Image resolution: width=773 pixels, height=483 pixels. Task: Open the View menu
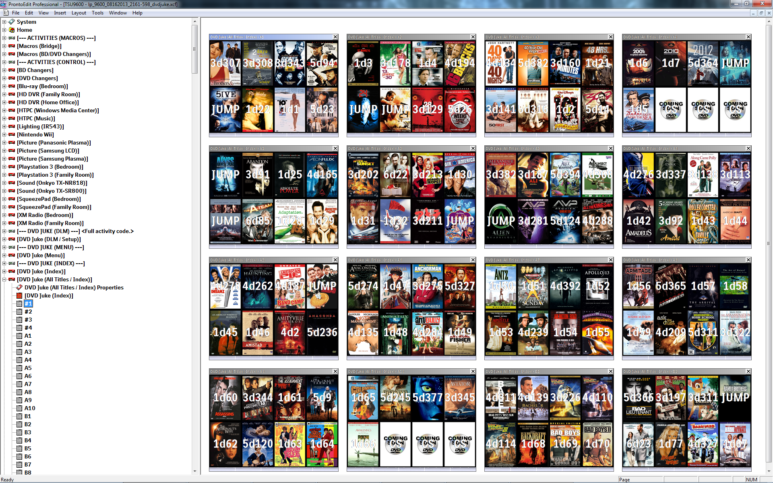43,13
